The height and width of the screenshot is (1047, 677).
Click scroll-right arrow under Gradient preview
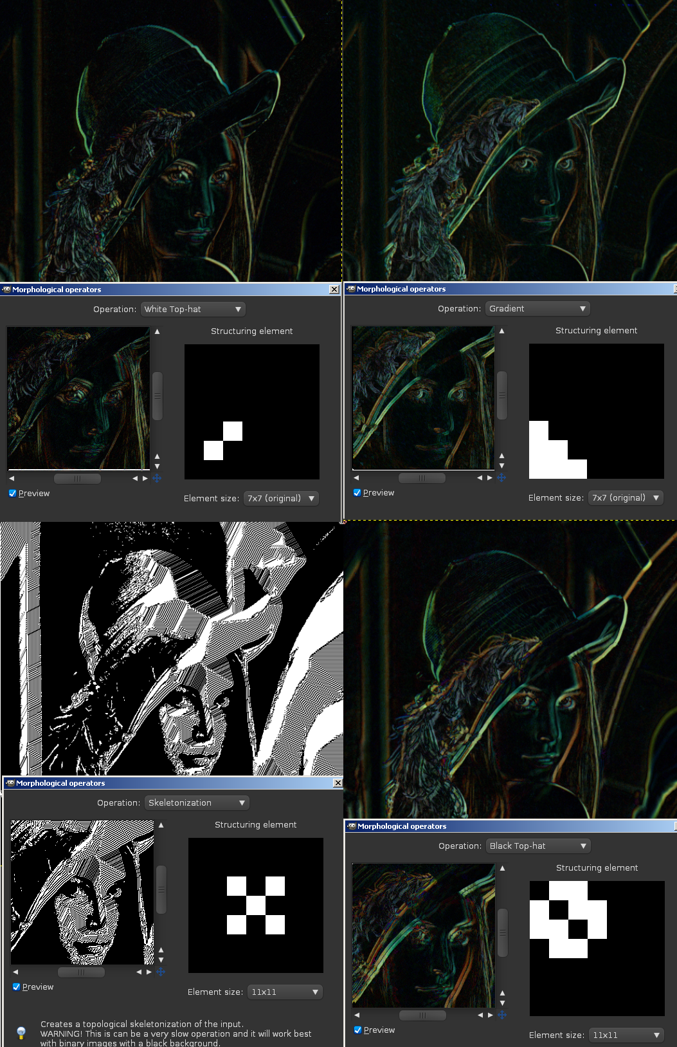click(x=490, y=477)
